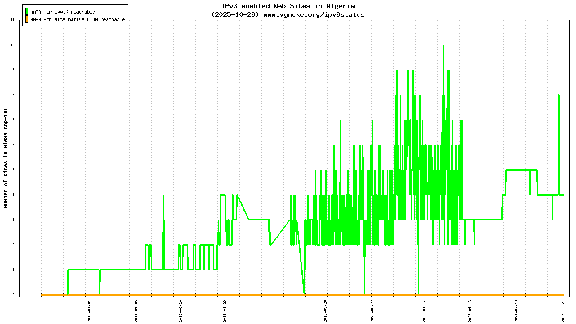Image resolution: width=576 pixels, height=324 pixels.
Task: Select the 2023-04-16 x-axis date
Action: pyautogui.click(x=470, y=309)
